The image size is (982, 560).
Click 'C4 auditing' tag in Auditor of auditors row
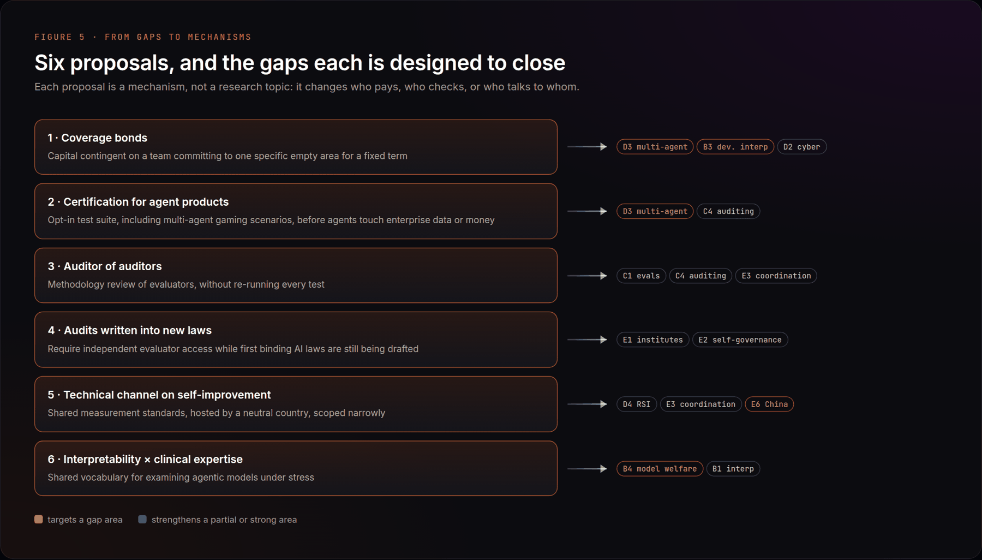coord(700,276)
